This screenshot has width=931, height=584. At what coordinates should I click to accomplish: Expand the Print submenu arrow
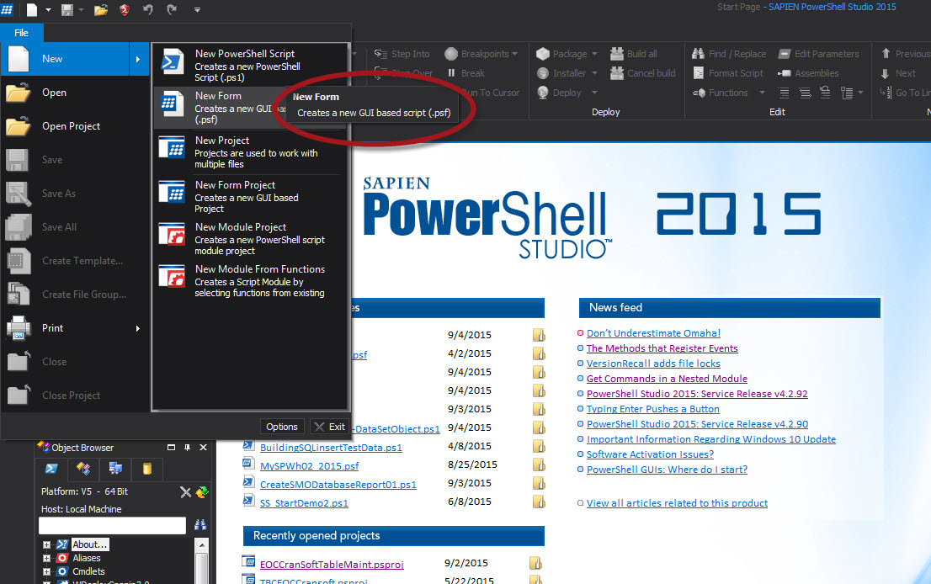(x=138, y=328)
